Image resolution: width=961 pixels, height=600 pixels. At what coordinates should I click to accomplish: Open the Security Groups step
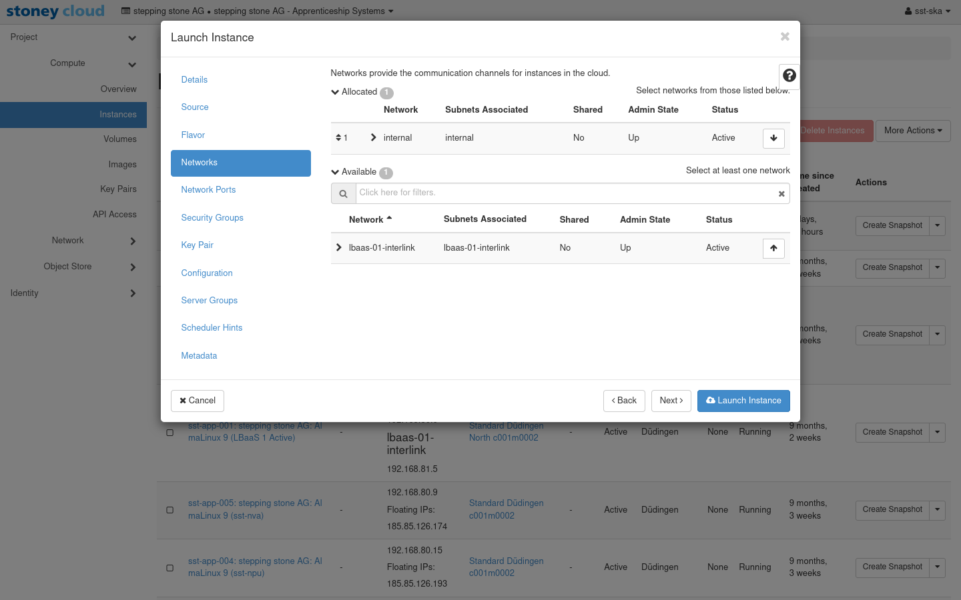(212, 218)
